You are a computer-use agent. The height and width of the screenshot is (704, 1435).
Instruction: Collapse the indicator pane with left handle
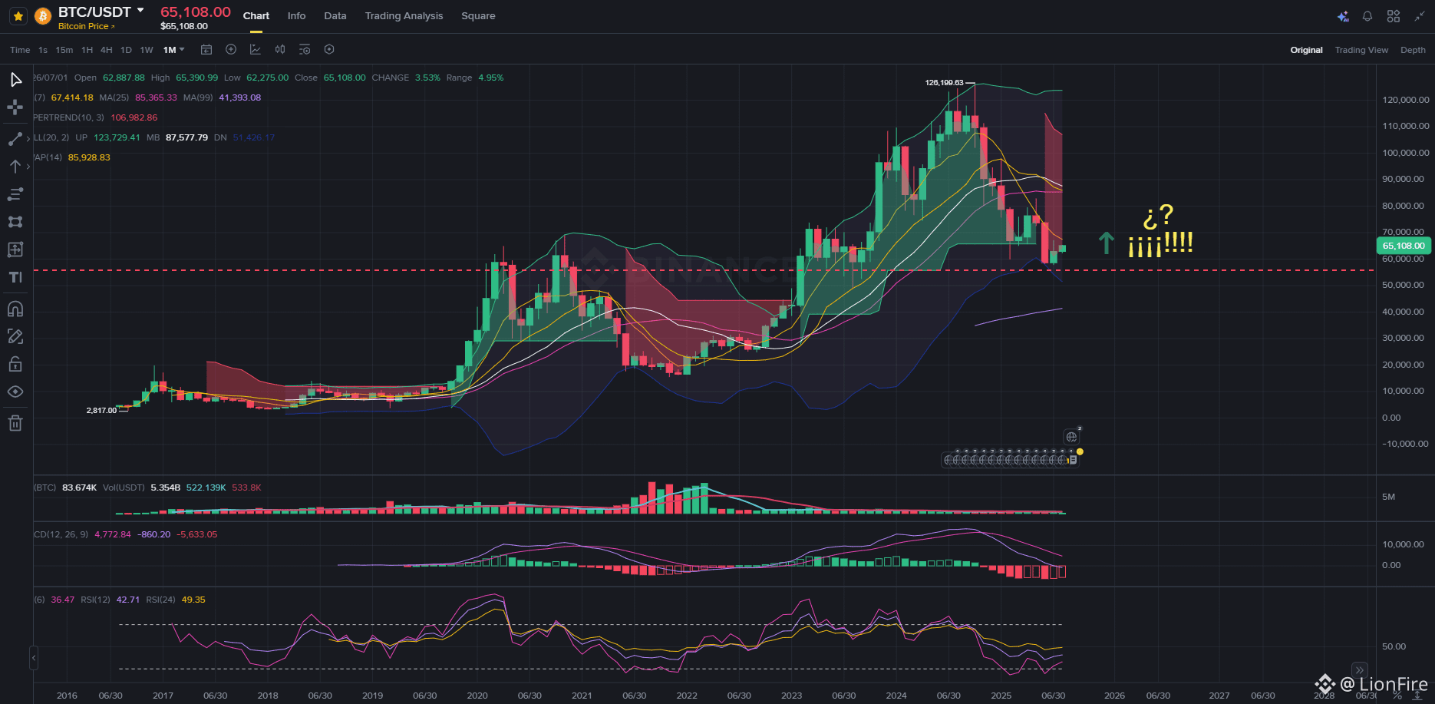click(34, 658)
